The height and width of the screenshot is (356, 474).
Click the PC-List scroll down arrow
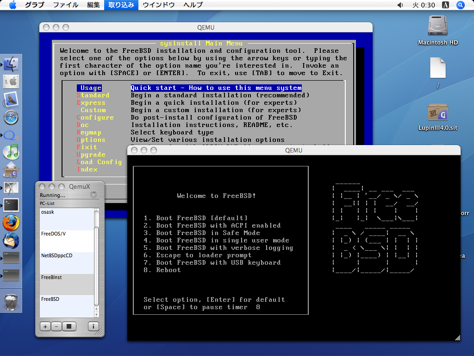(96, 314)
